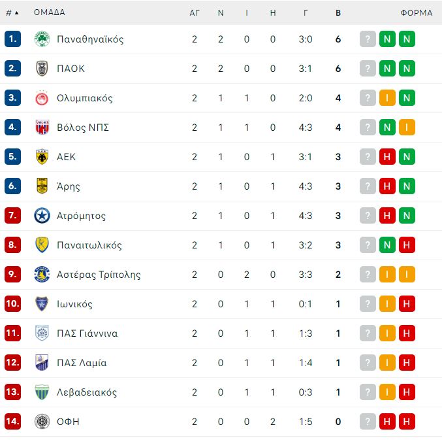Click the position 14 rank badge
This screenshot has height=442, width=442.
tap(12, 421)
